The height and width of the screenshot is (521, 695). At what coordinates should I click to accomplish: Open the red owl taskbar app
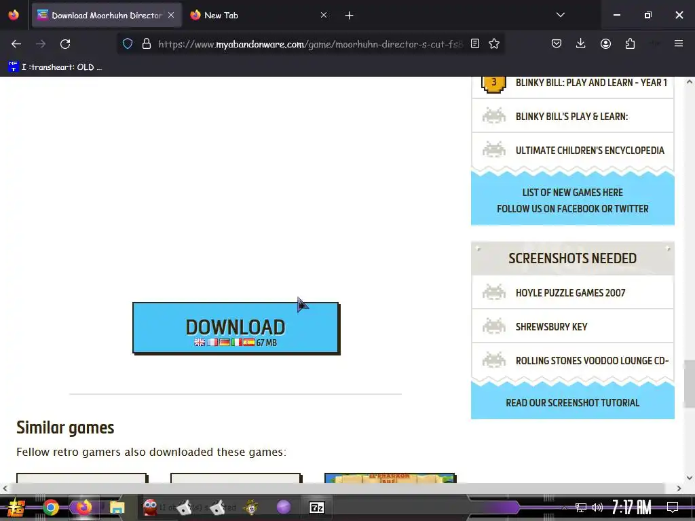click(x=150, y=507)
